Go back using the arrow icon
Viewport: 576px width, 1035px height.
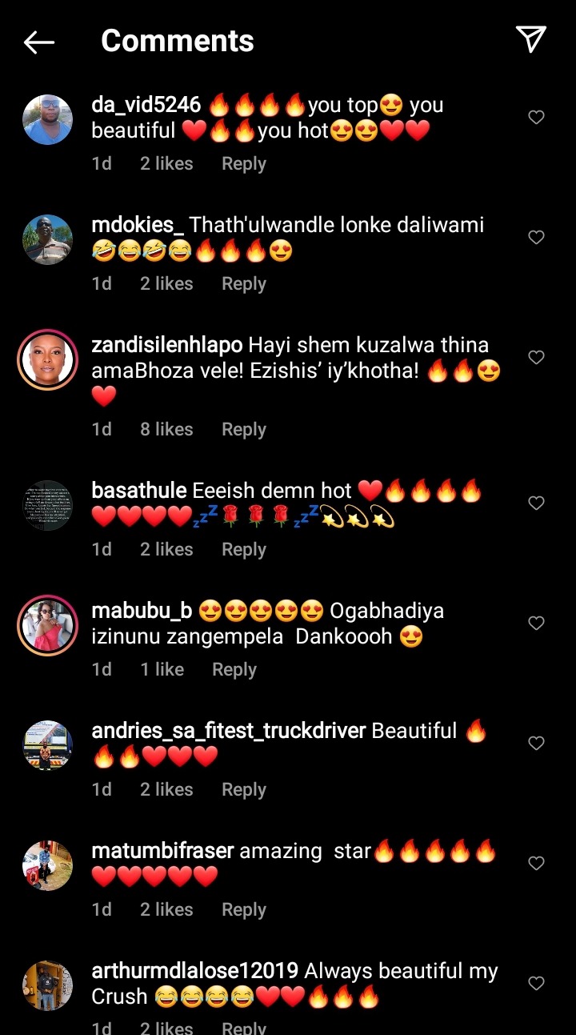38,42
